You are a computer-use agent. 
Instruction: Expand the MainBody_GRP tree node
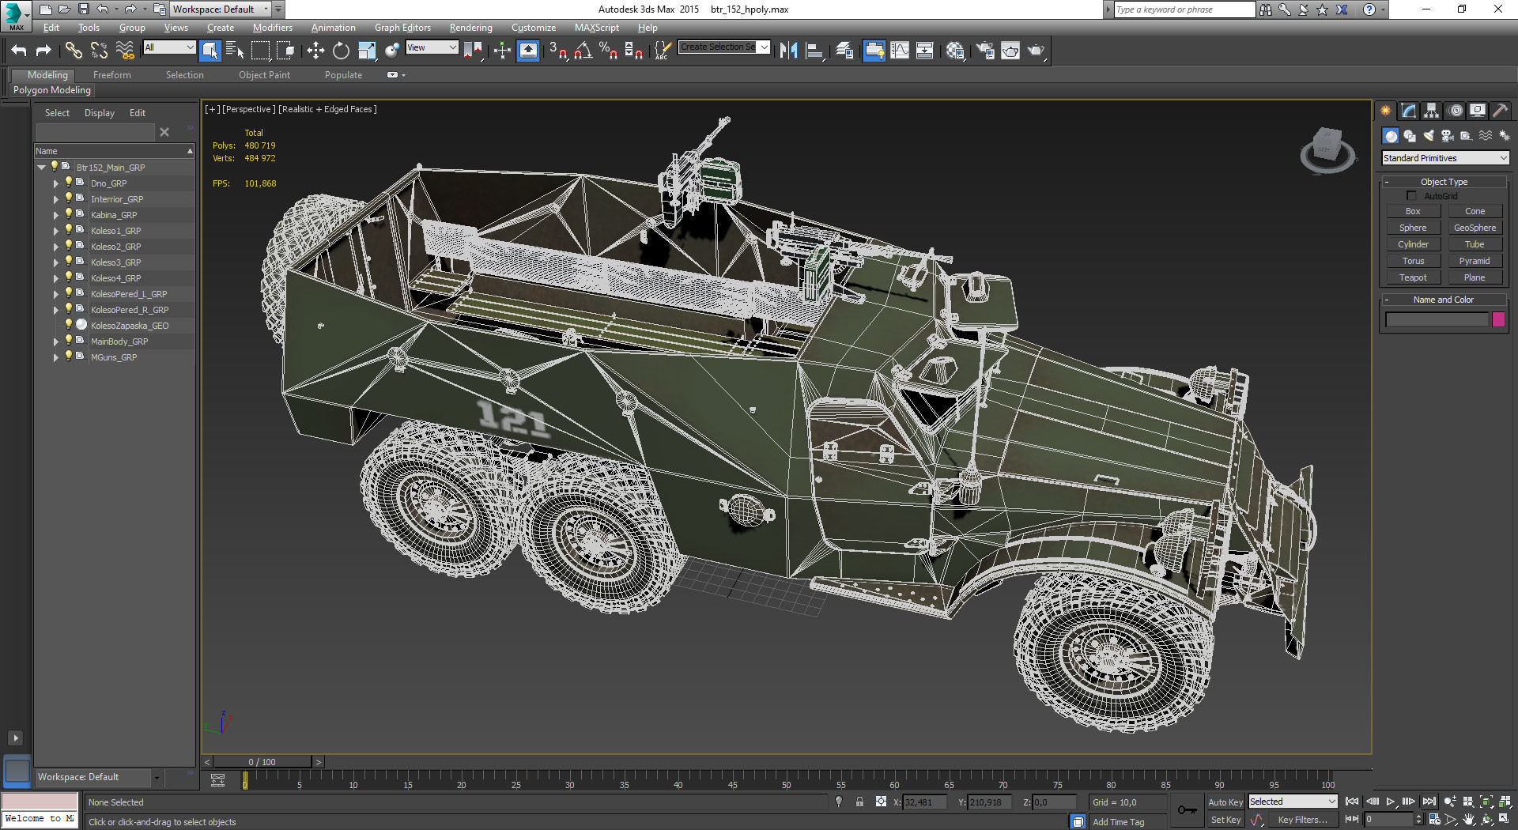point(56,341)
